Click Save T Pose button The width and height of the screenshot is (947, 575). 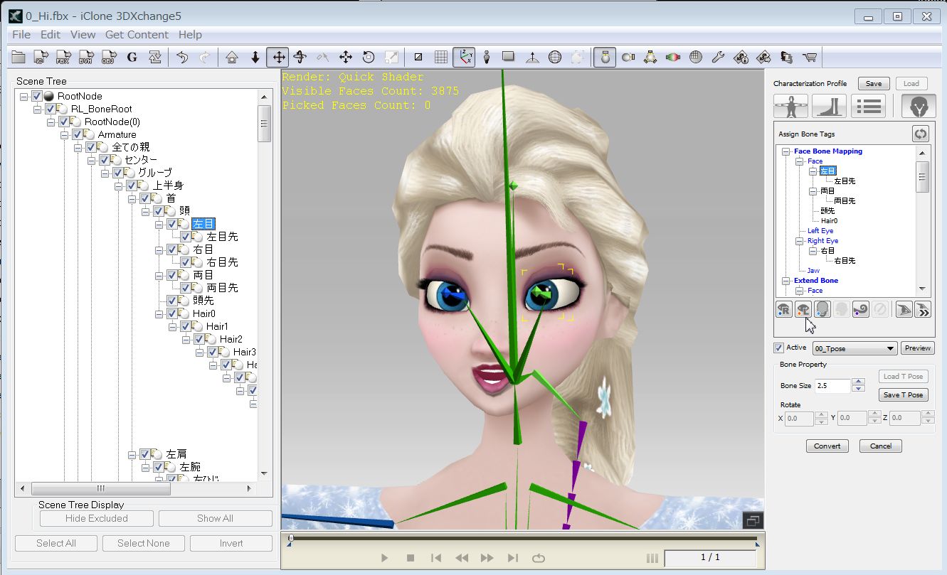pos(903,394)
